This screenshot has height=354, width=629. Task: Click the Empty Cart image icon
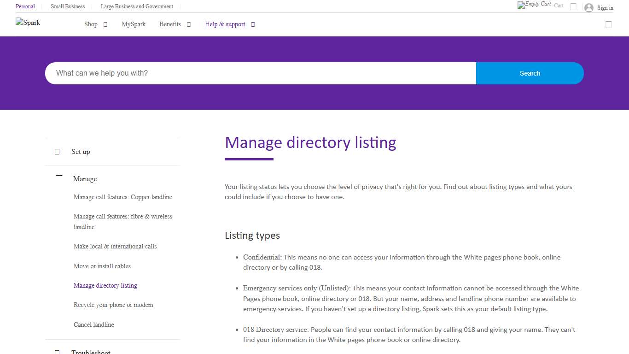(535, 5)
